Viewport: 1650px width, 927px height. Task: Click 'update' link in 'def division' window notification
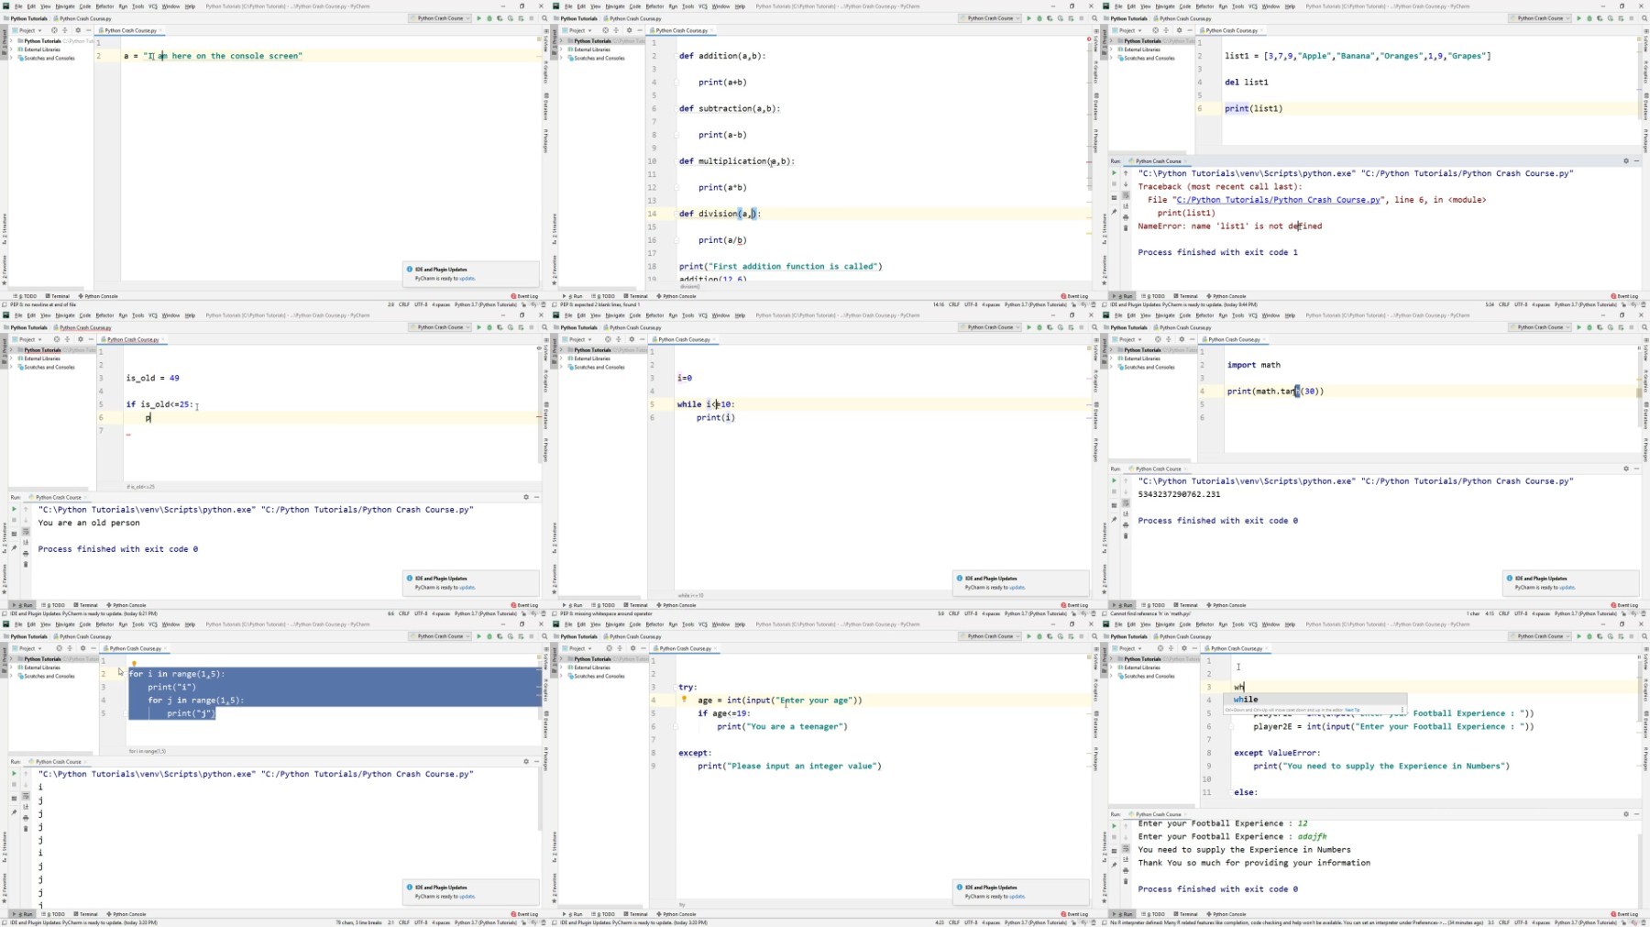(467, 279)
